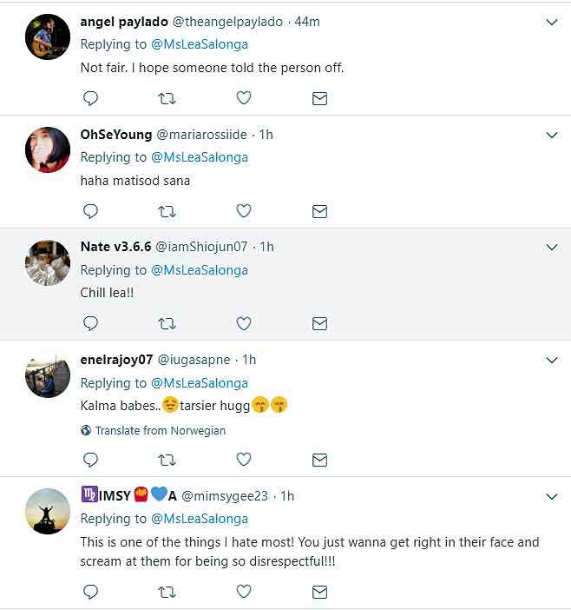The width and height of the screenshot is (571, 610).
Task: Send OhSeYoung's tweet via direct message
Action: point(319,210)
